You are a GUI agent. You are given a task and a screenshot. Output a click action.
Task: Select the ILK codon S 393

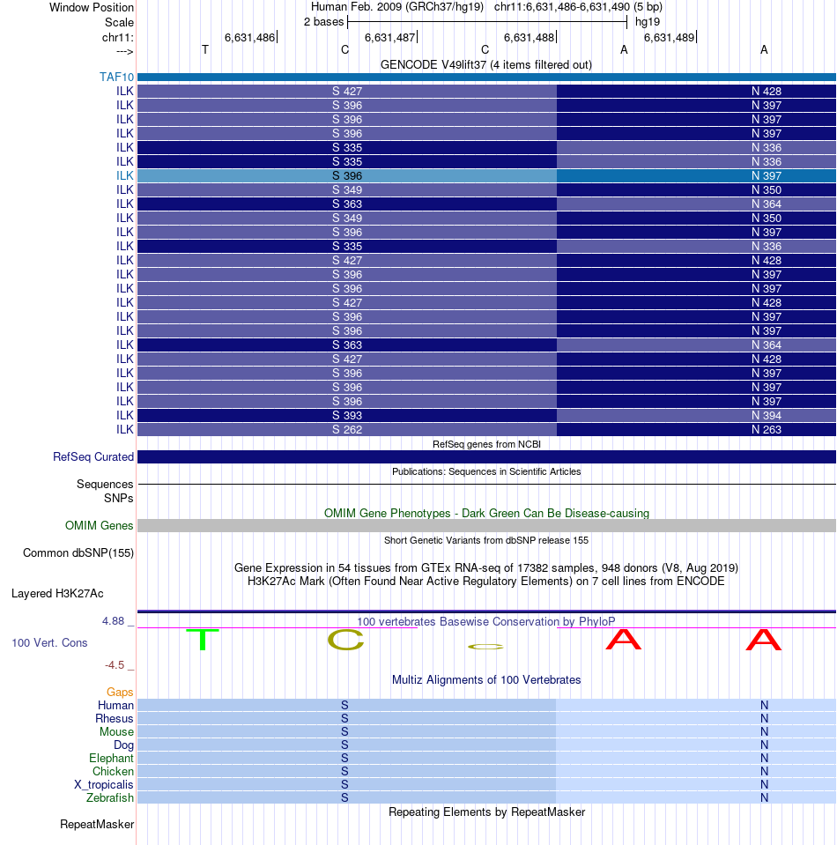point(347,416)
